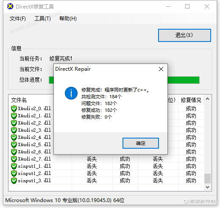Click the shield icon beside XAudio2_4.dll
220x208 pixels.
14,137
